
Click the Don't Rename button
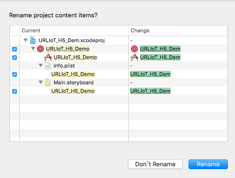(155, 164)
